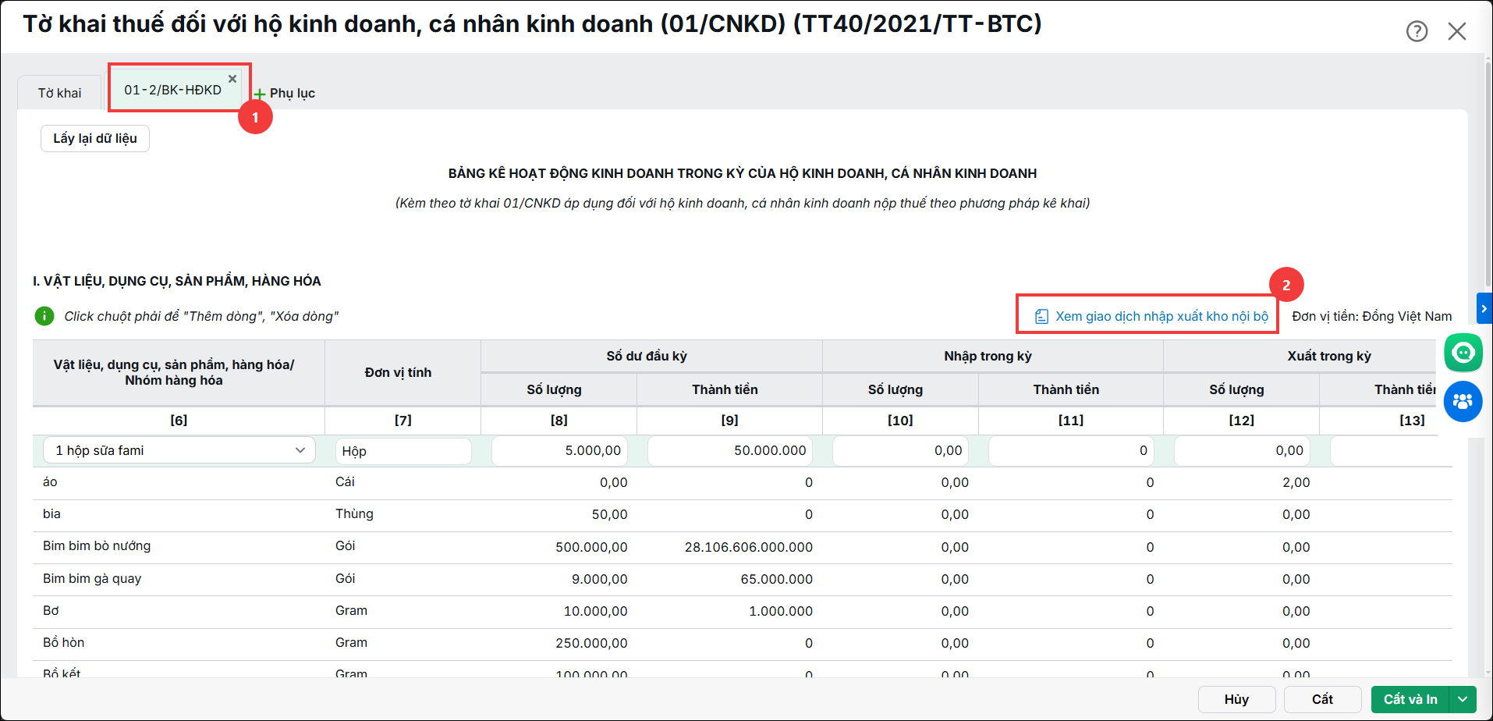Select the 'Bồ hòn' row
Screen dimensions: 1493x721
tap(742, 643)
